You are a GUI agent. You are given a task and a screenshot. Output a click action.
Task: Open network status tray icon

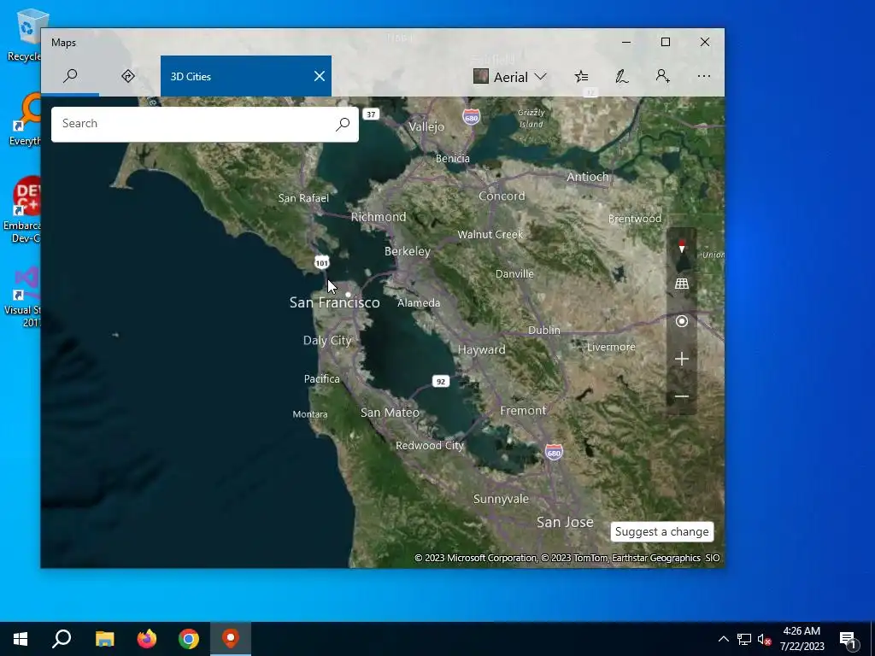(x=744, y=639)
